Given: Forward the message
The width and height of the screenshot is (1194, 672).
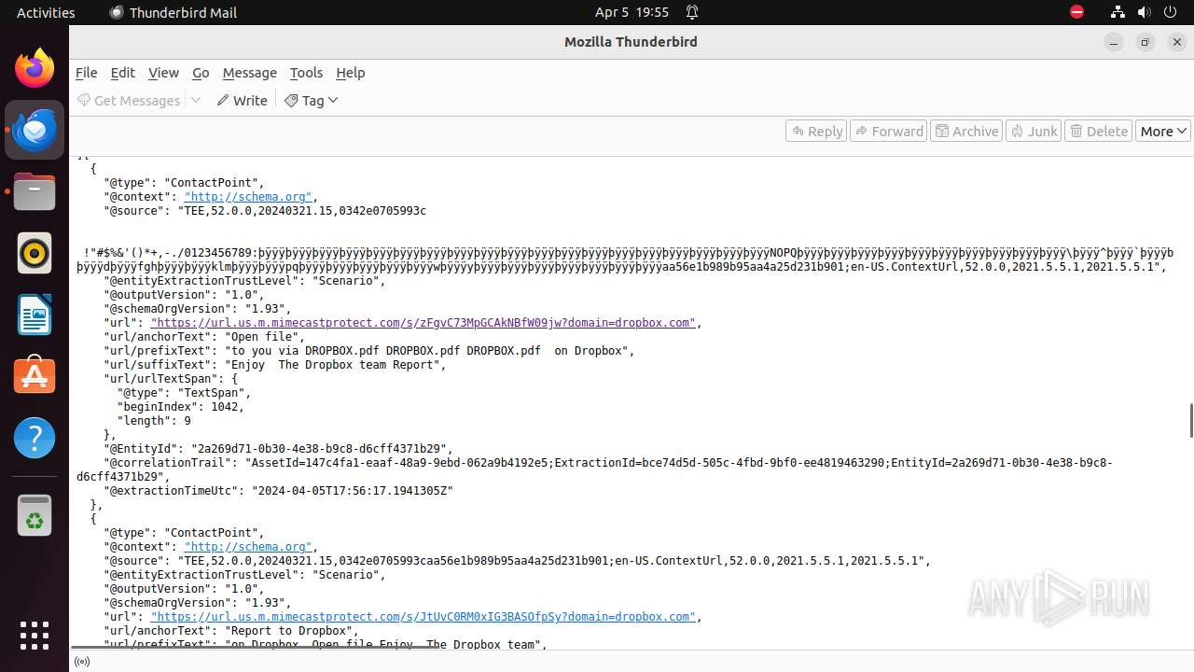Looking at the screenshot, I should click(889, 132).
